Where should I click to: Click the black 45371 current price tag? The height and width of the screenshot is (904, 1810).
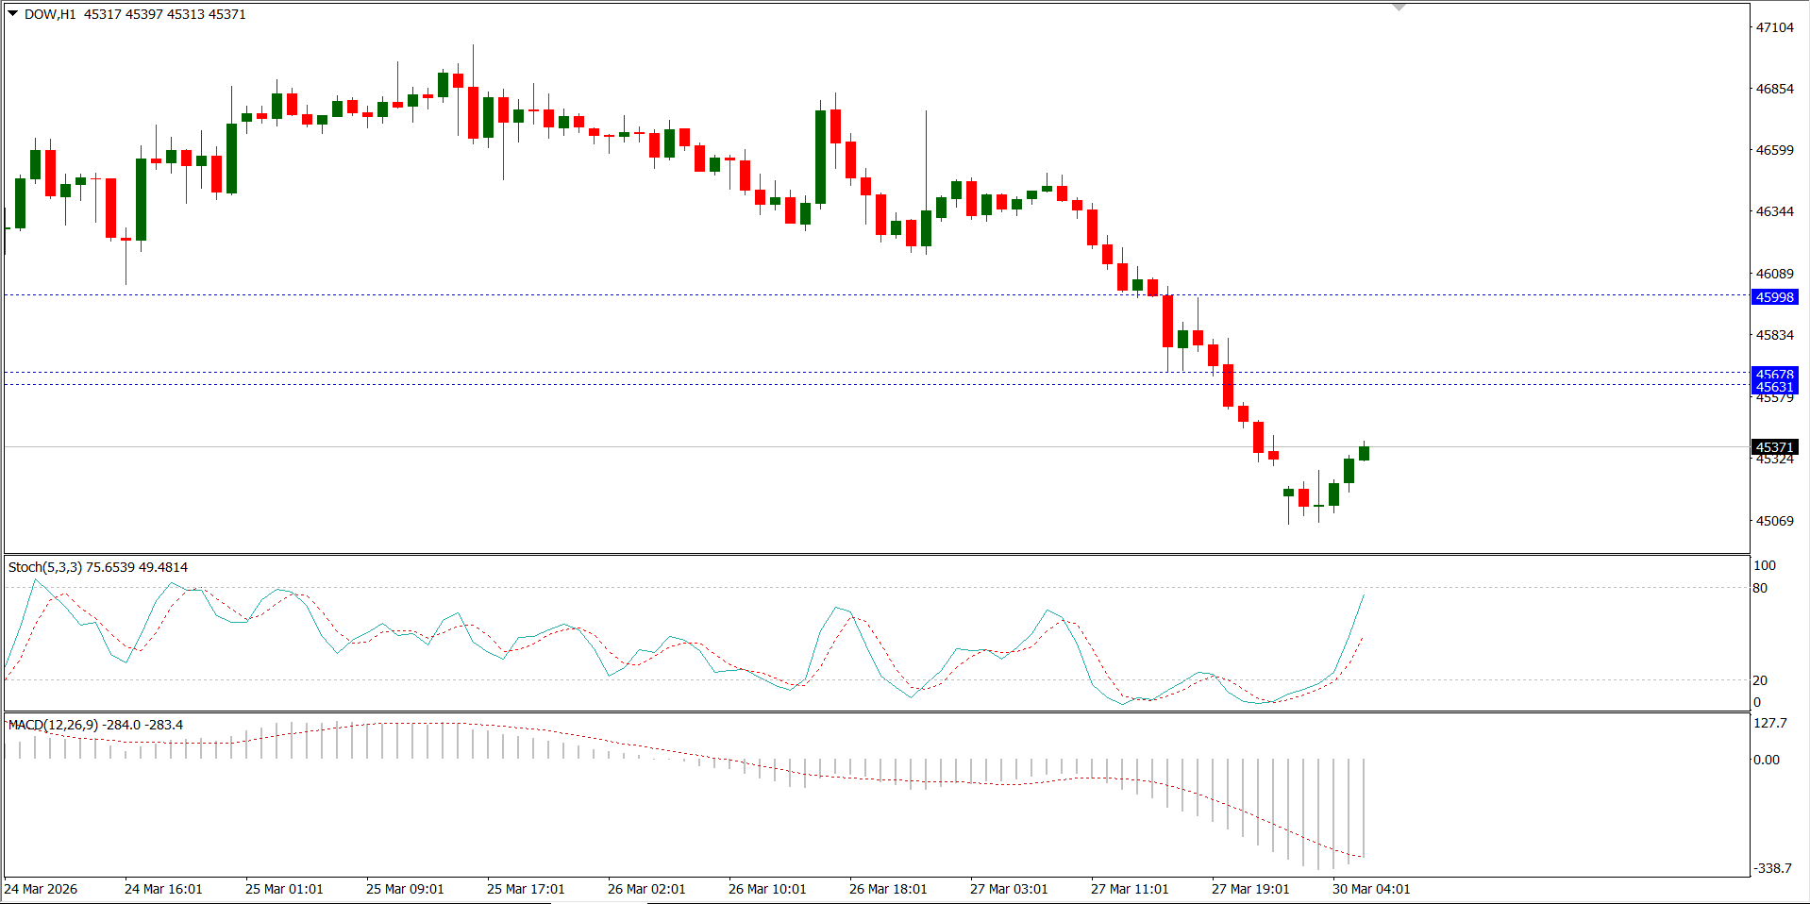coord(1774,447)
